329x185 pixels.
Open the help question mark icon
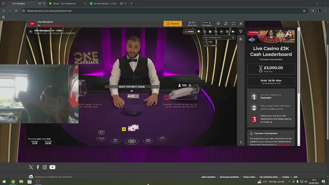pyautogui.click(x=210, y=32)
